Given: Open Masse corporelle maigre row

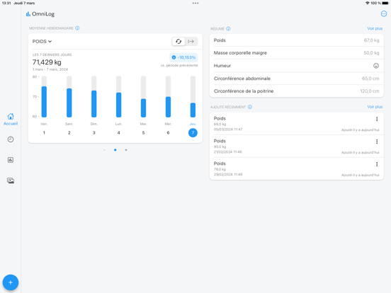Looking at the screenshot, I should coord(297,53).
